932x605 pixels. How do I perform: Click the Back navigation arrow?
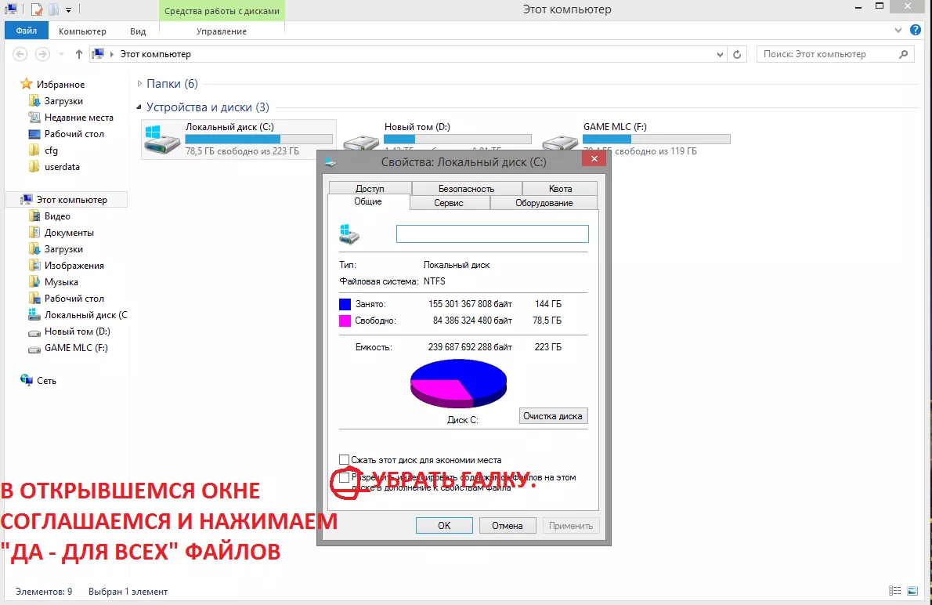[20, 54]
